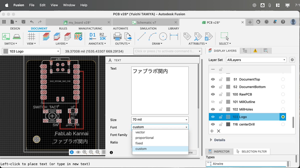Click the export file output icon

pos(128,37)
